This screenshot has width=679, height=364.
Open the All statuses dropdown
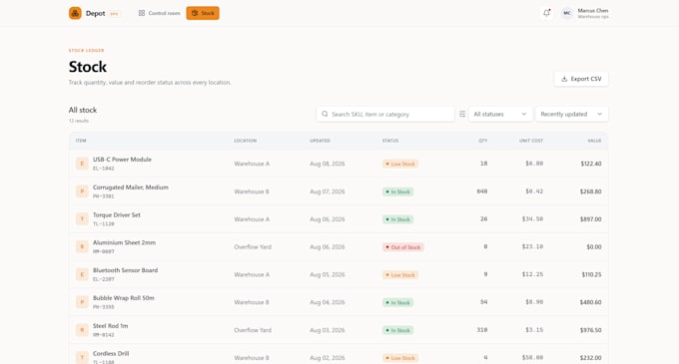tap(500, 114)
